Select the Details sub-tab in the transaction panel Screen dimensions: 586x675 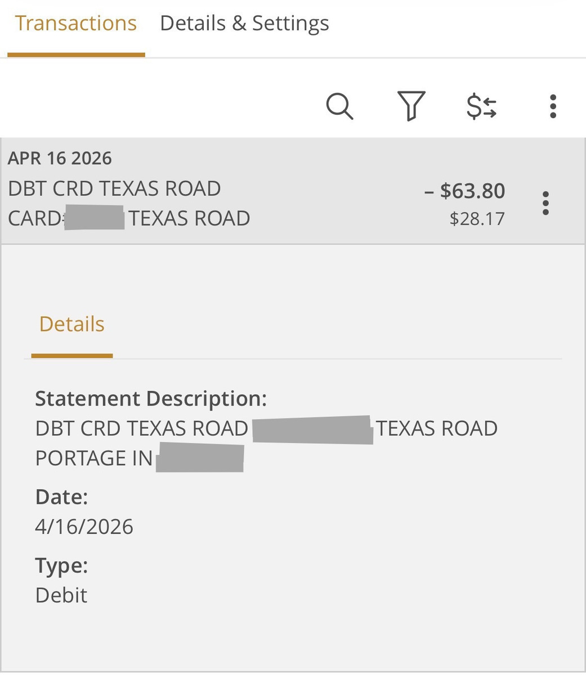pyautogui.click(x=71, y=325)
